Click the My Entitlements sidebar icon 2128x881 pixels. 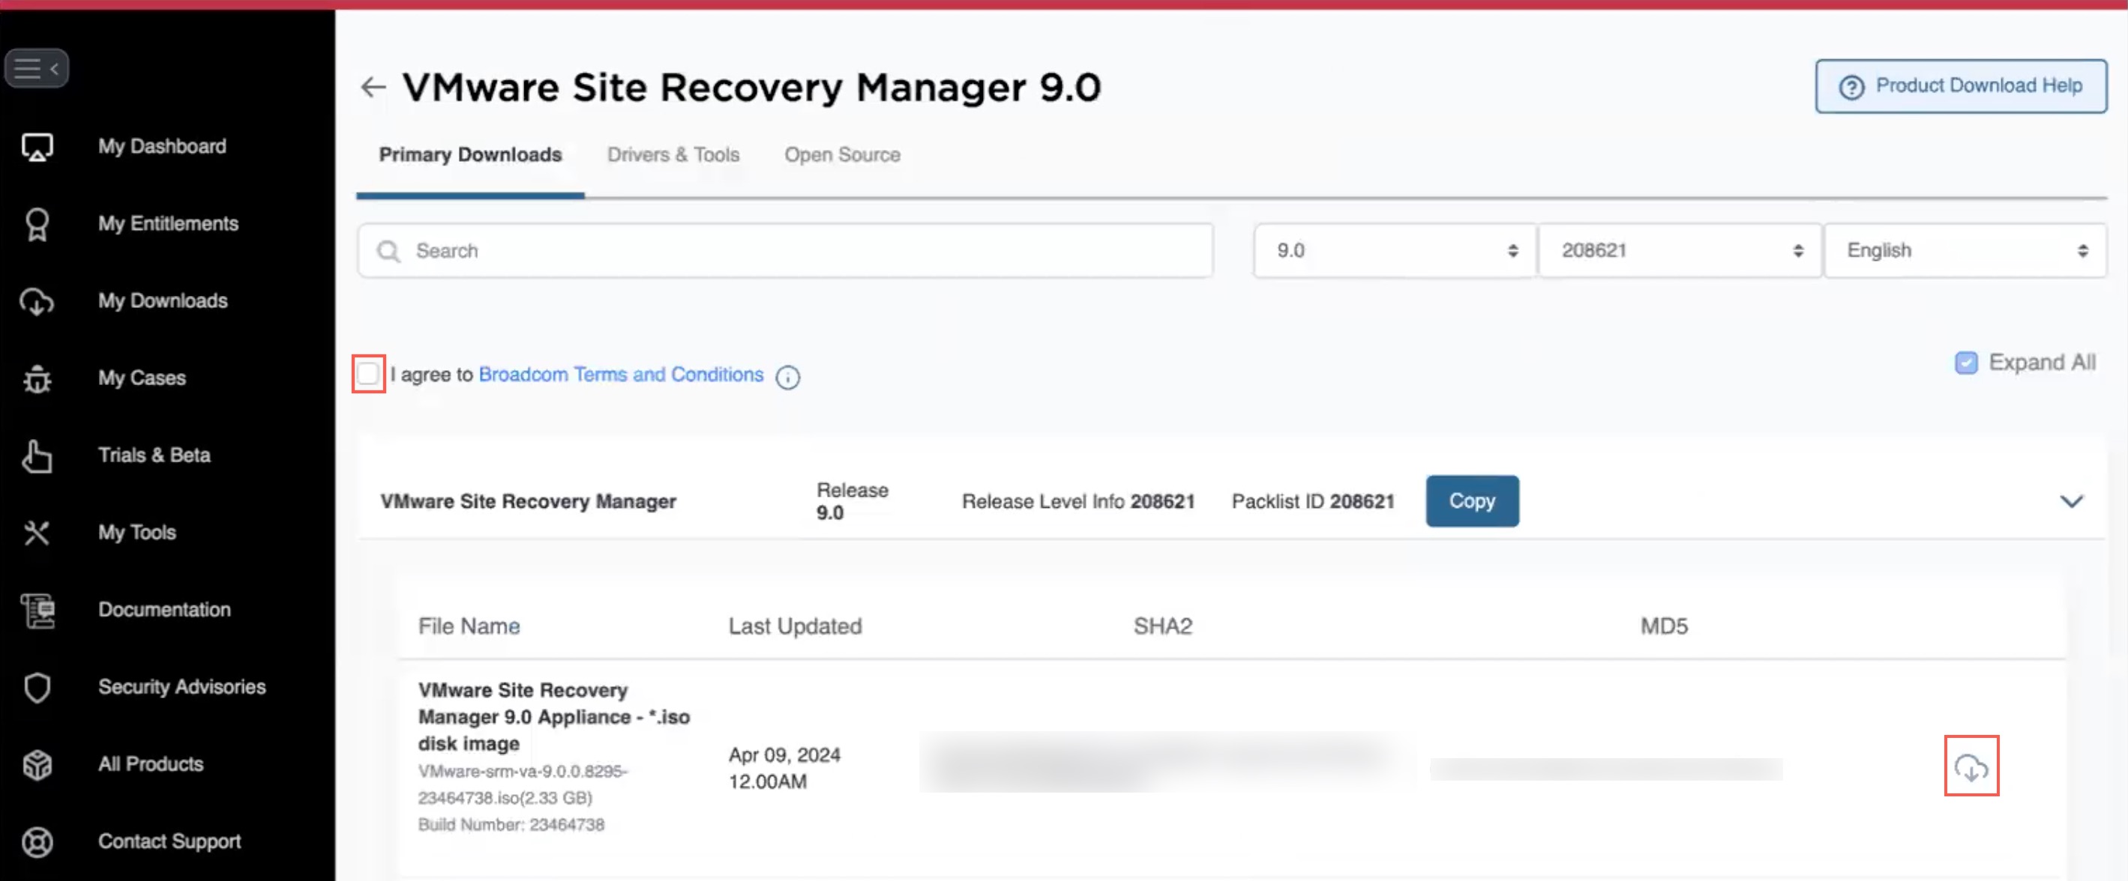(x=37, y=224)
